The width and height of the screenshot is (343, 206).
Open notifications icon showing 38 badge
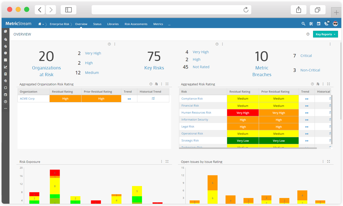pyautogui.click(x=326, y=24)
